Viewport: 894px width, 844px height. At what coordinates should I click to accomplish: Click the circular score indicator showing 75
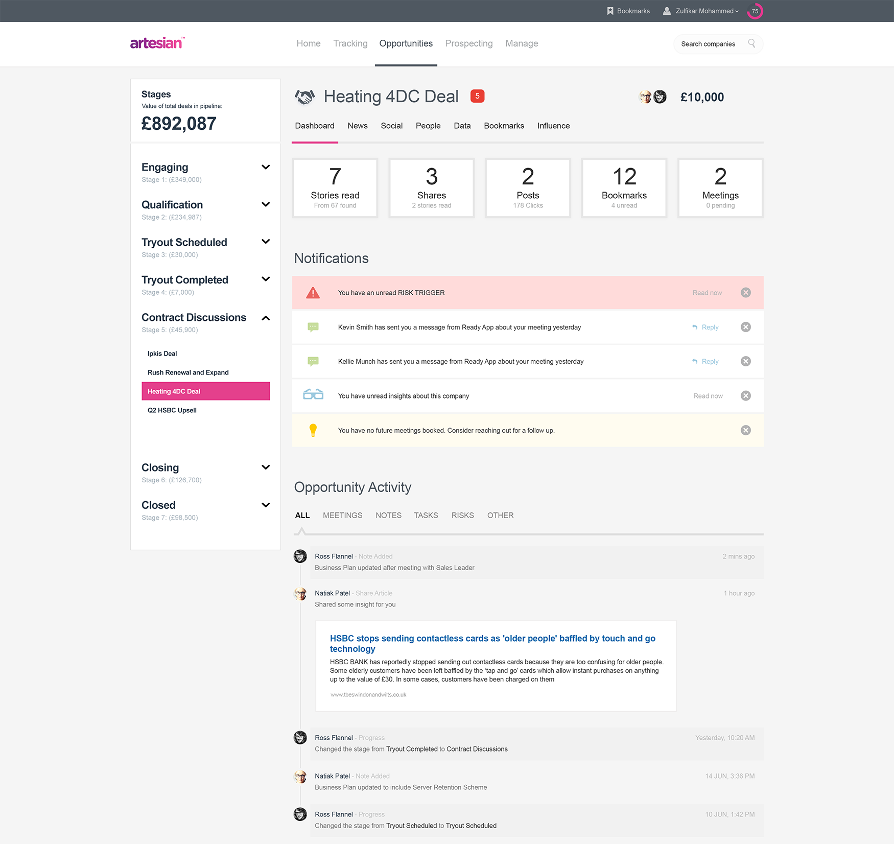pyautogui.click(x=755, y=11)
